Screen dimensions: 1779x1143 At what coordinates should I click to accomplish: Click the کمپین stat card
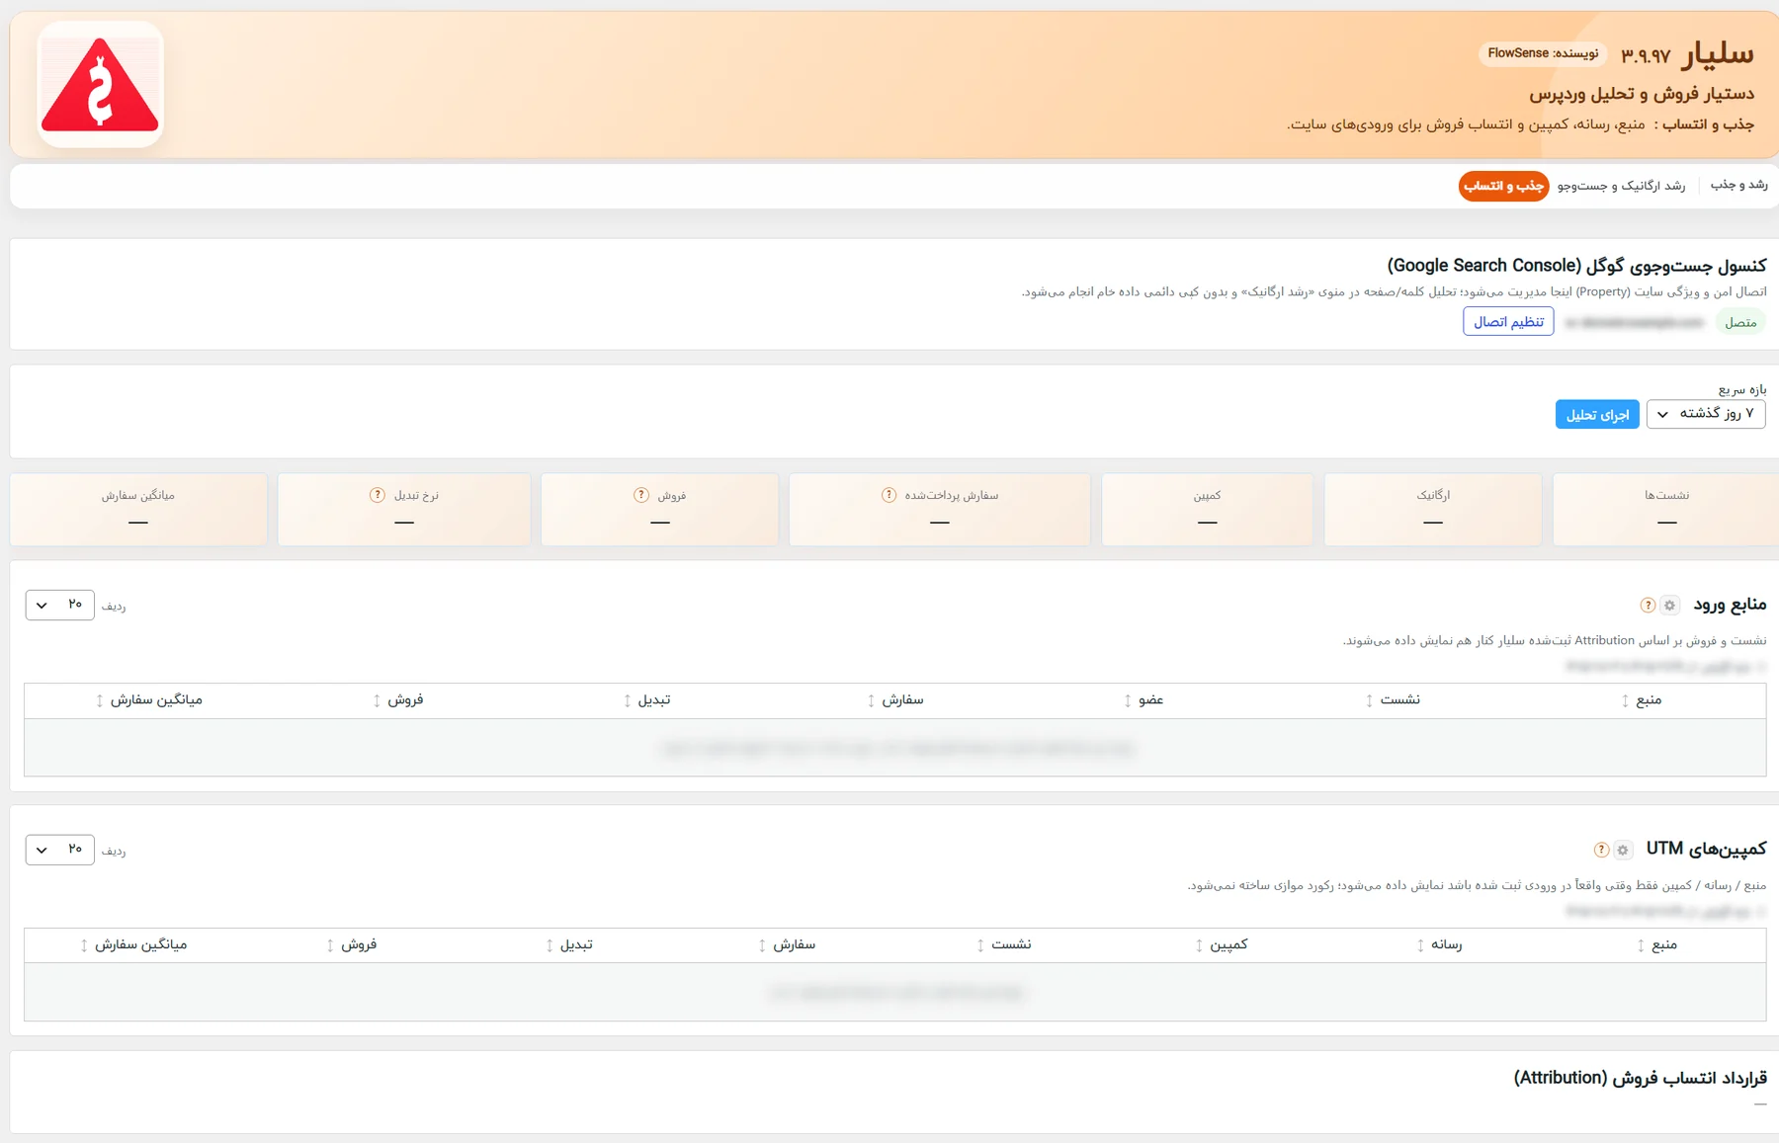pos(1207,509)
